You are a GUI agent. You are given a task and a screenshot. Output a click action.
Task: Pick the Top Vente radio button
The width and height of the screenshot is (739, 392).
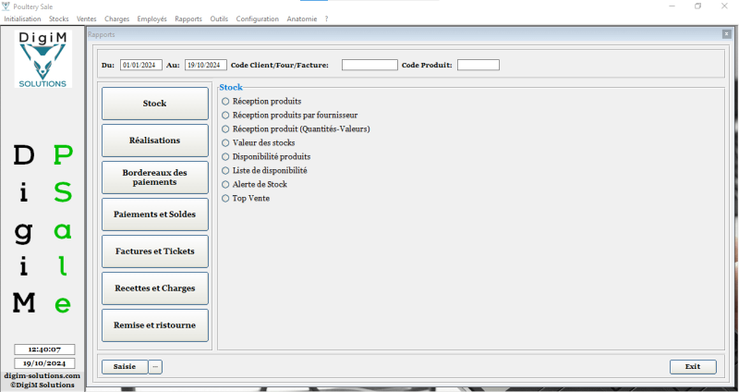pos(226,199)
